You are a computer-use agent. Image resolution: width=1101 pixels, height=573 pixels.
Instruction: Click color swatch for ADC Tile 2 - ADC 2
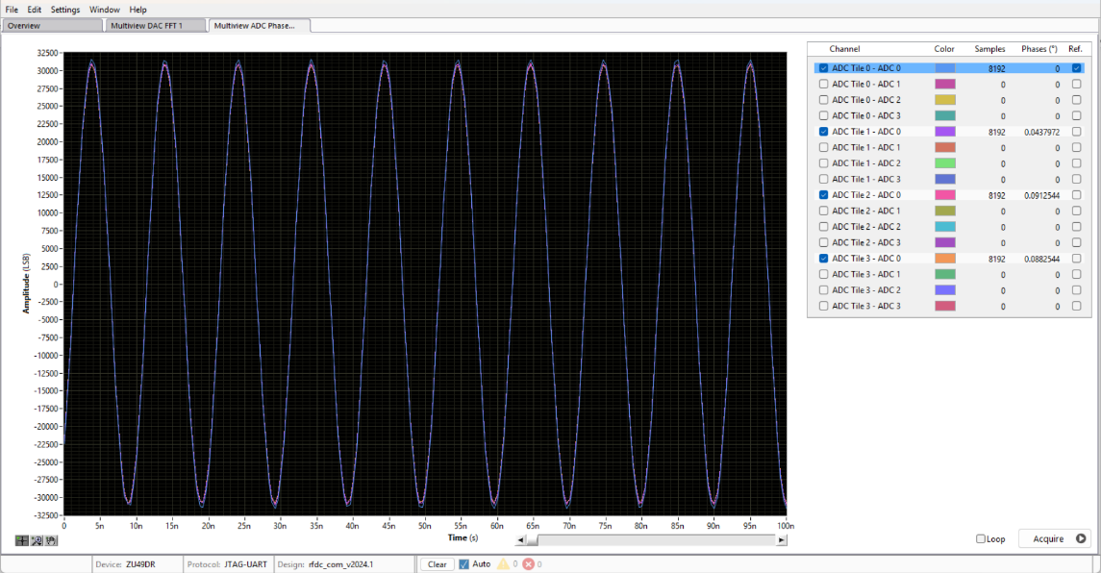point(944,227)
